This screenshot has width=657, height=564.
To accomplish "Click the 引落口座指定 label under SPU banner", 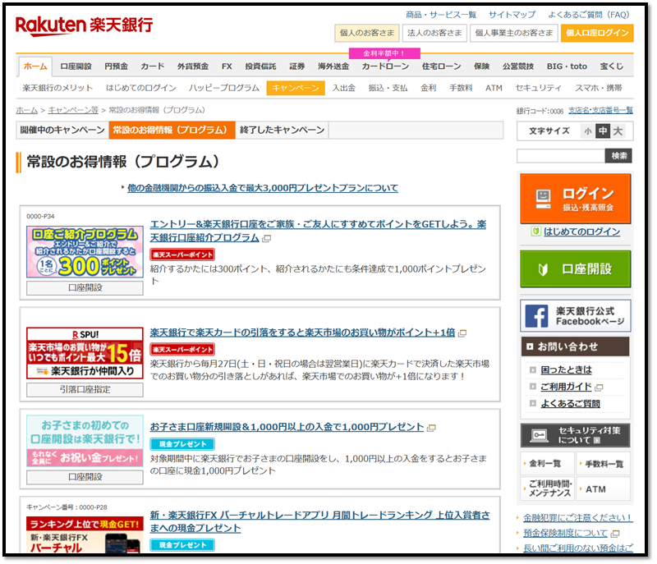I will pyautogui.click(x=85, y=390).
